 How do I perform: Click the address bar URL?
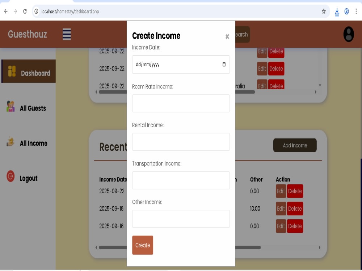click(70, 11)
